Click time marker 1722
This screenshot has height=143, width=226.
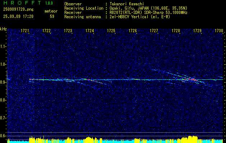click(46, 30)
